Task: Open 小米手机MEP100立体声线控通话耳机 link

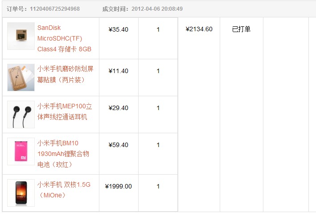Action: pyautogui.click(x=65, y=111)
